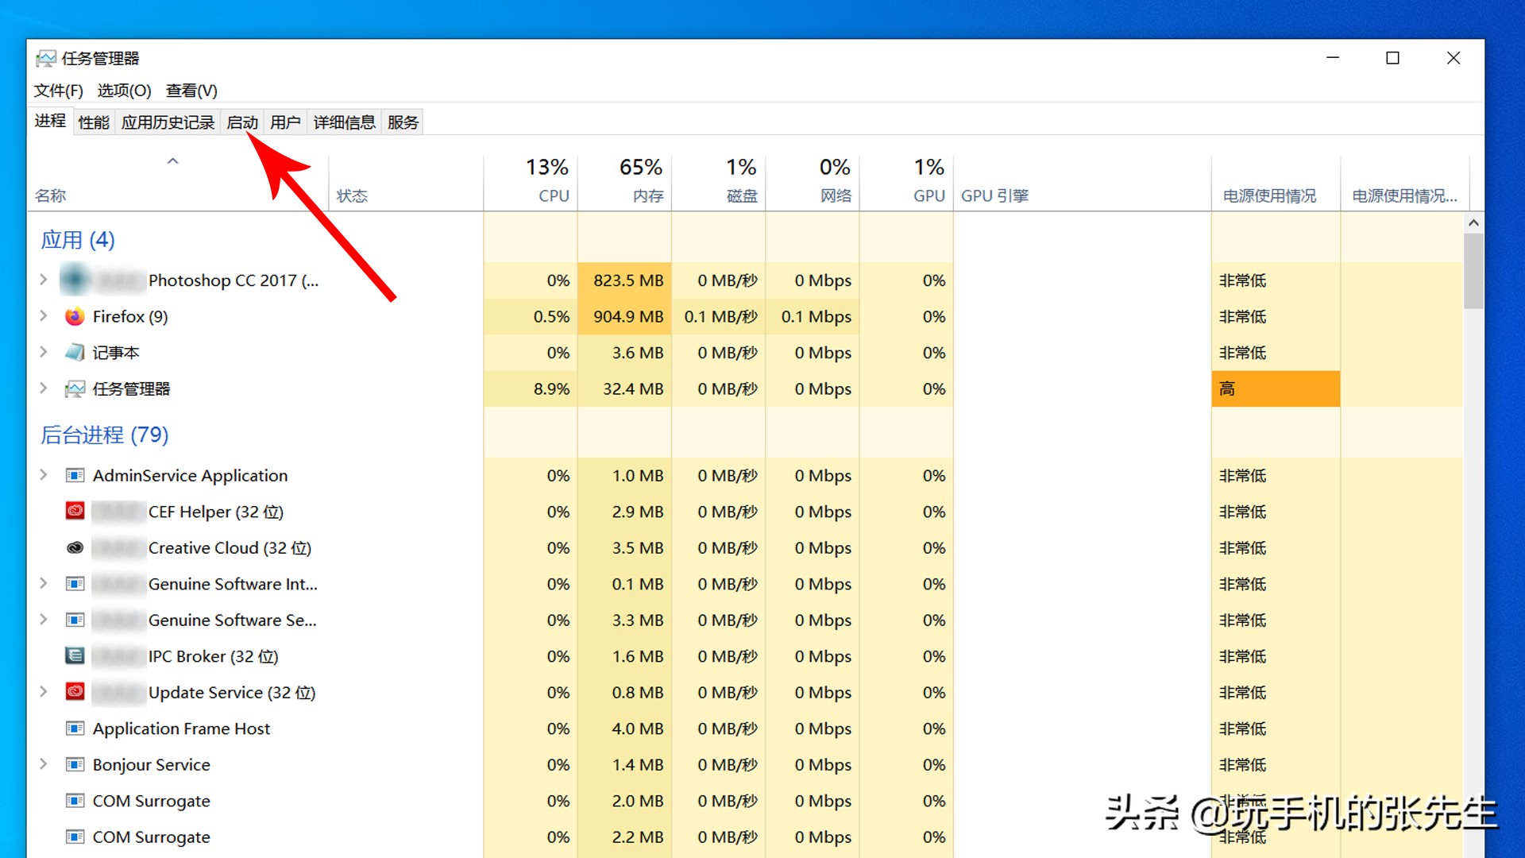Expand the Genuine Software Int... process tree
The image size is (1525, 858).
coord(43,582)
